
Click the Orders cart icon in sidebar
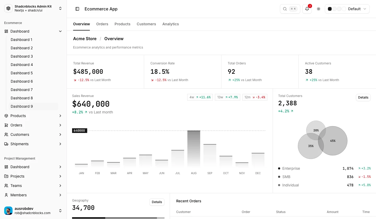point(6,125)
